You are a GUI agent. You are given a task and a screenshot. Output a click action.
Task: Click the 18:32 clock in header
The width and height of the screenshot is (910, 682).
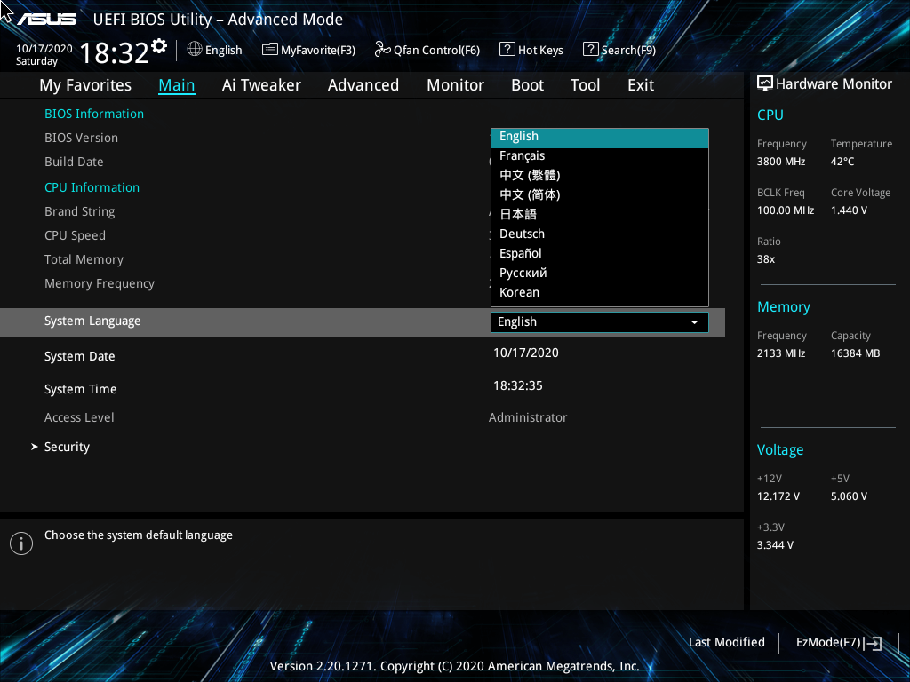coord(115,52)
